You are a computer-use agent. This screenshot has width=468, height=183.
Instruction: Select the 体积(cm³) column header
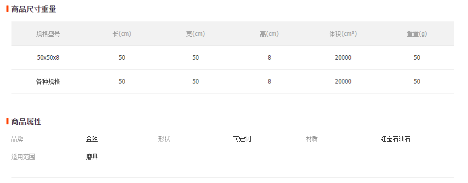(x=343, y=34)
